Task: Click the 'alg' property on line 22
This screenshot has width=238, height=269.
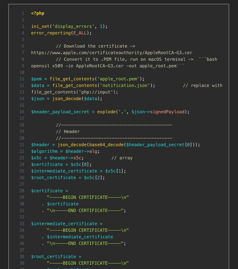Action: coord(93,151)
